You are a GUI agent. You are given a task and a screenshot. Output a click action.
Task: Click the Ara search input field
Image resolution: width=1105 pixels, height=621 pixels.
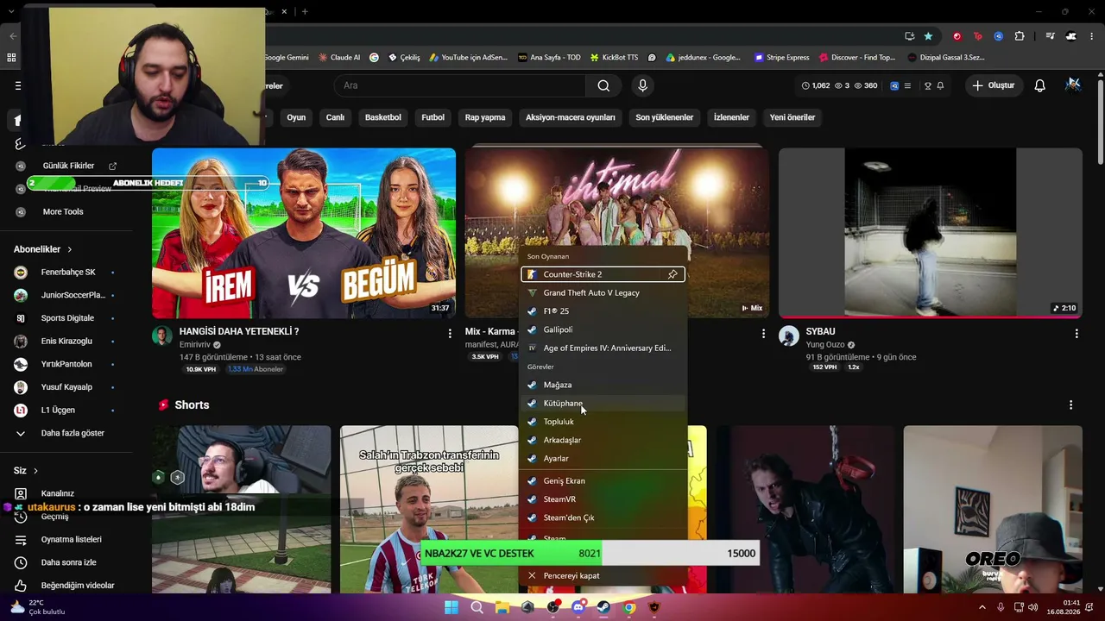click(460, 85)
